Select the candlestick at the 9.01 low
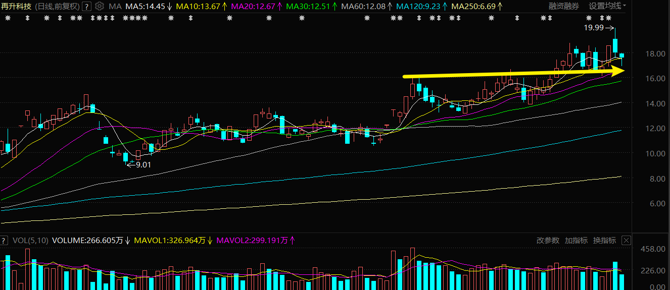 tap(126, 157)
